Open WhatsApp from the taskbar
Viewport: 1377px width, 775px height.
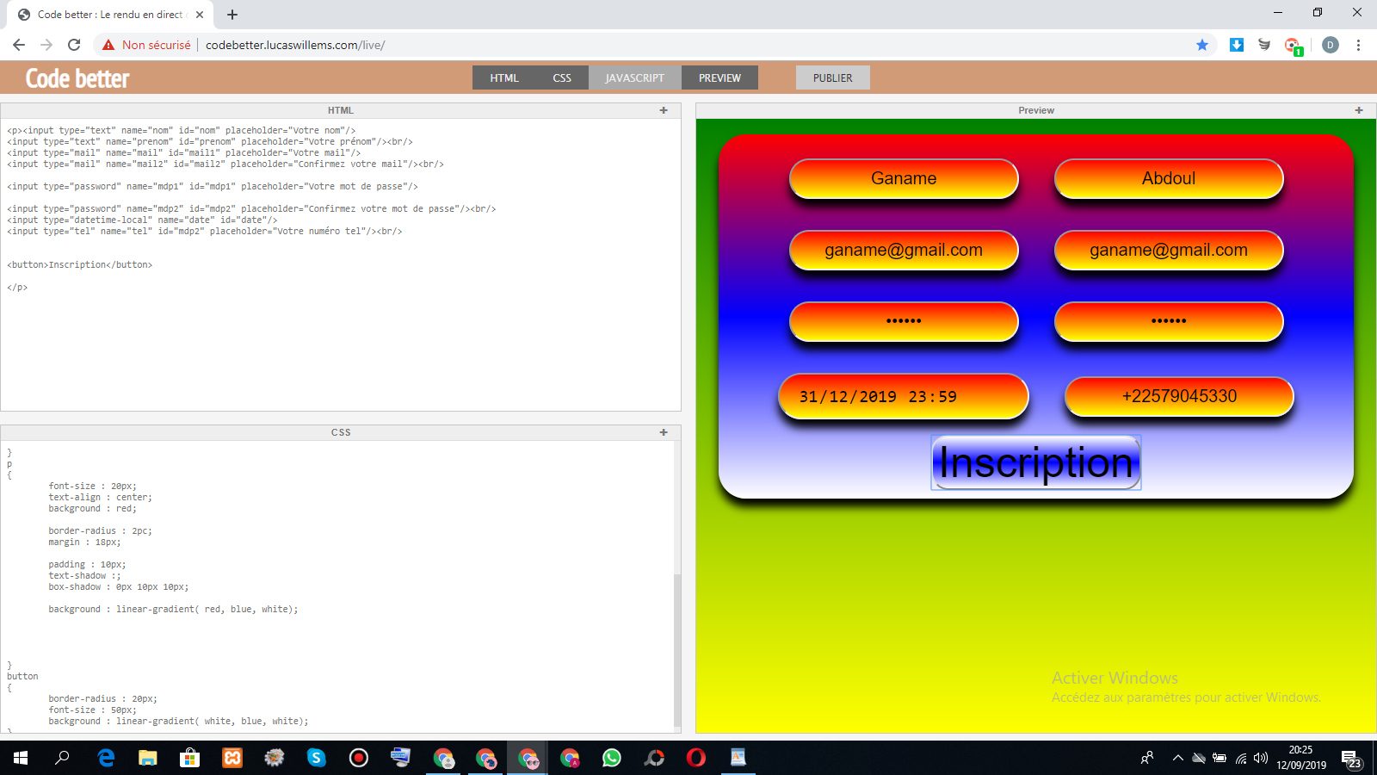coord(611,758)
